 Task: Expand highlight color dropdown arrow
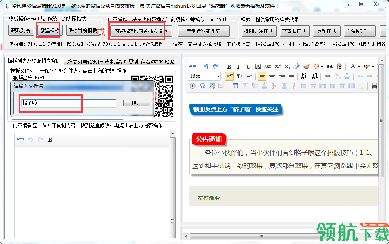pos(372,67)
